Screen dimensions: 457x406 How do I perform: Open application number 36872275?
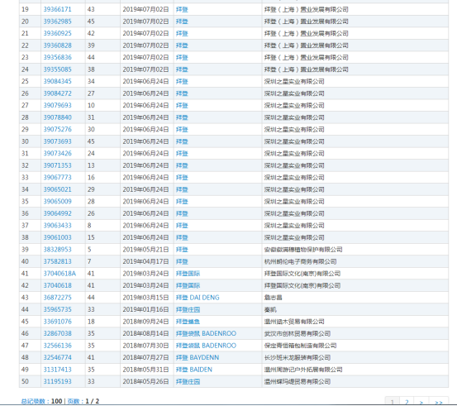57,298
